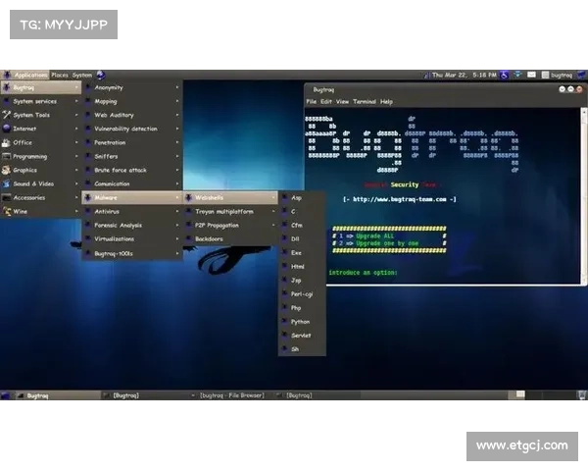
Task: Expand the Sniffers submenu arrow
Action: [x=177, y=156]
